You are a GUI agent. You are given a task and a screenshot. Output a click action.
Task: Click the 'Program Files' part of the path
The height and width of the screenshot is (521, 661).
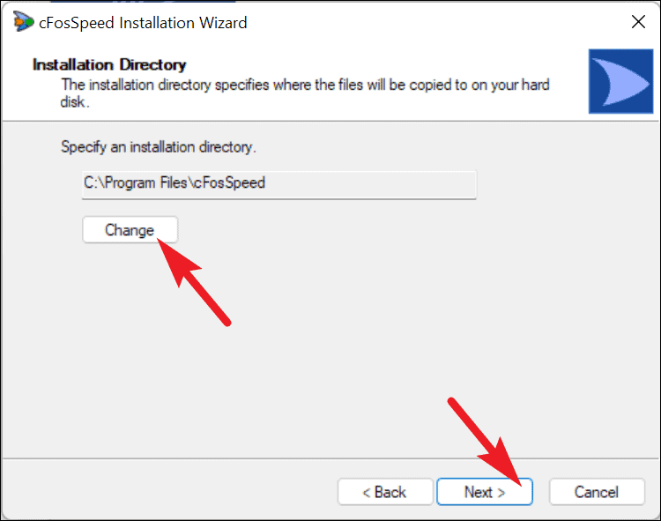tap(145, 183)
